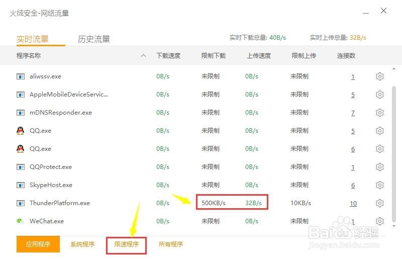Select the 系统程序 filter tab
Viewport: 402px width, 259px height.
pos(82,244)
